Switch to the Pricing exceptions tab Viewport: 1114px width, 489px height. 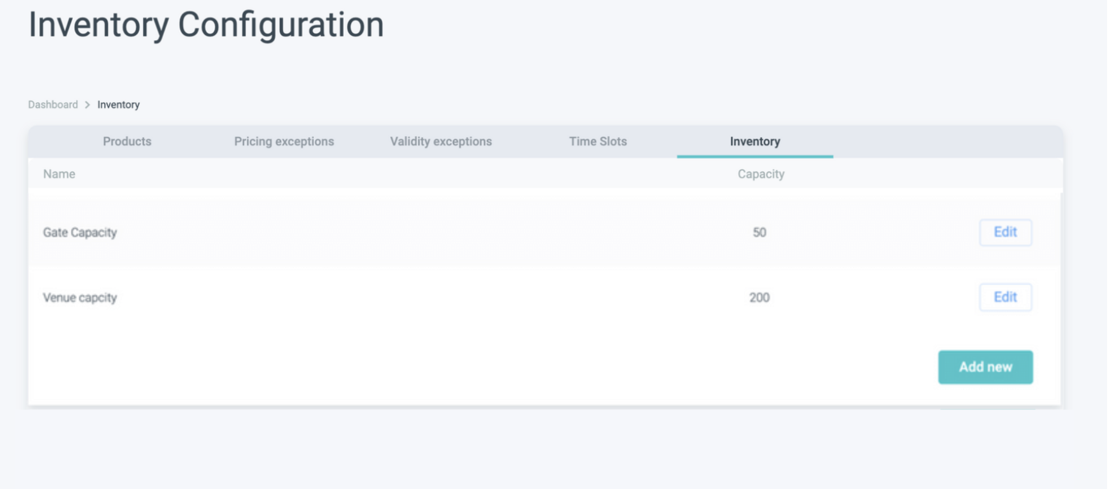(x=284, y=142)
